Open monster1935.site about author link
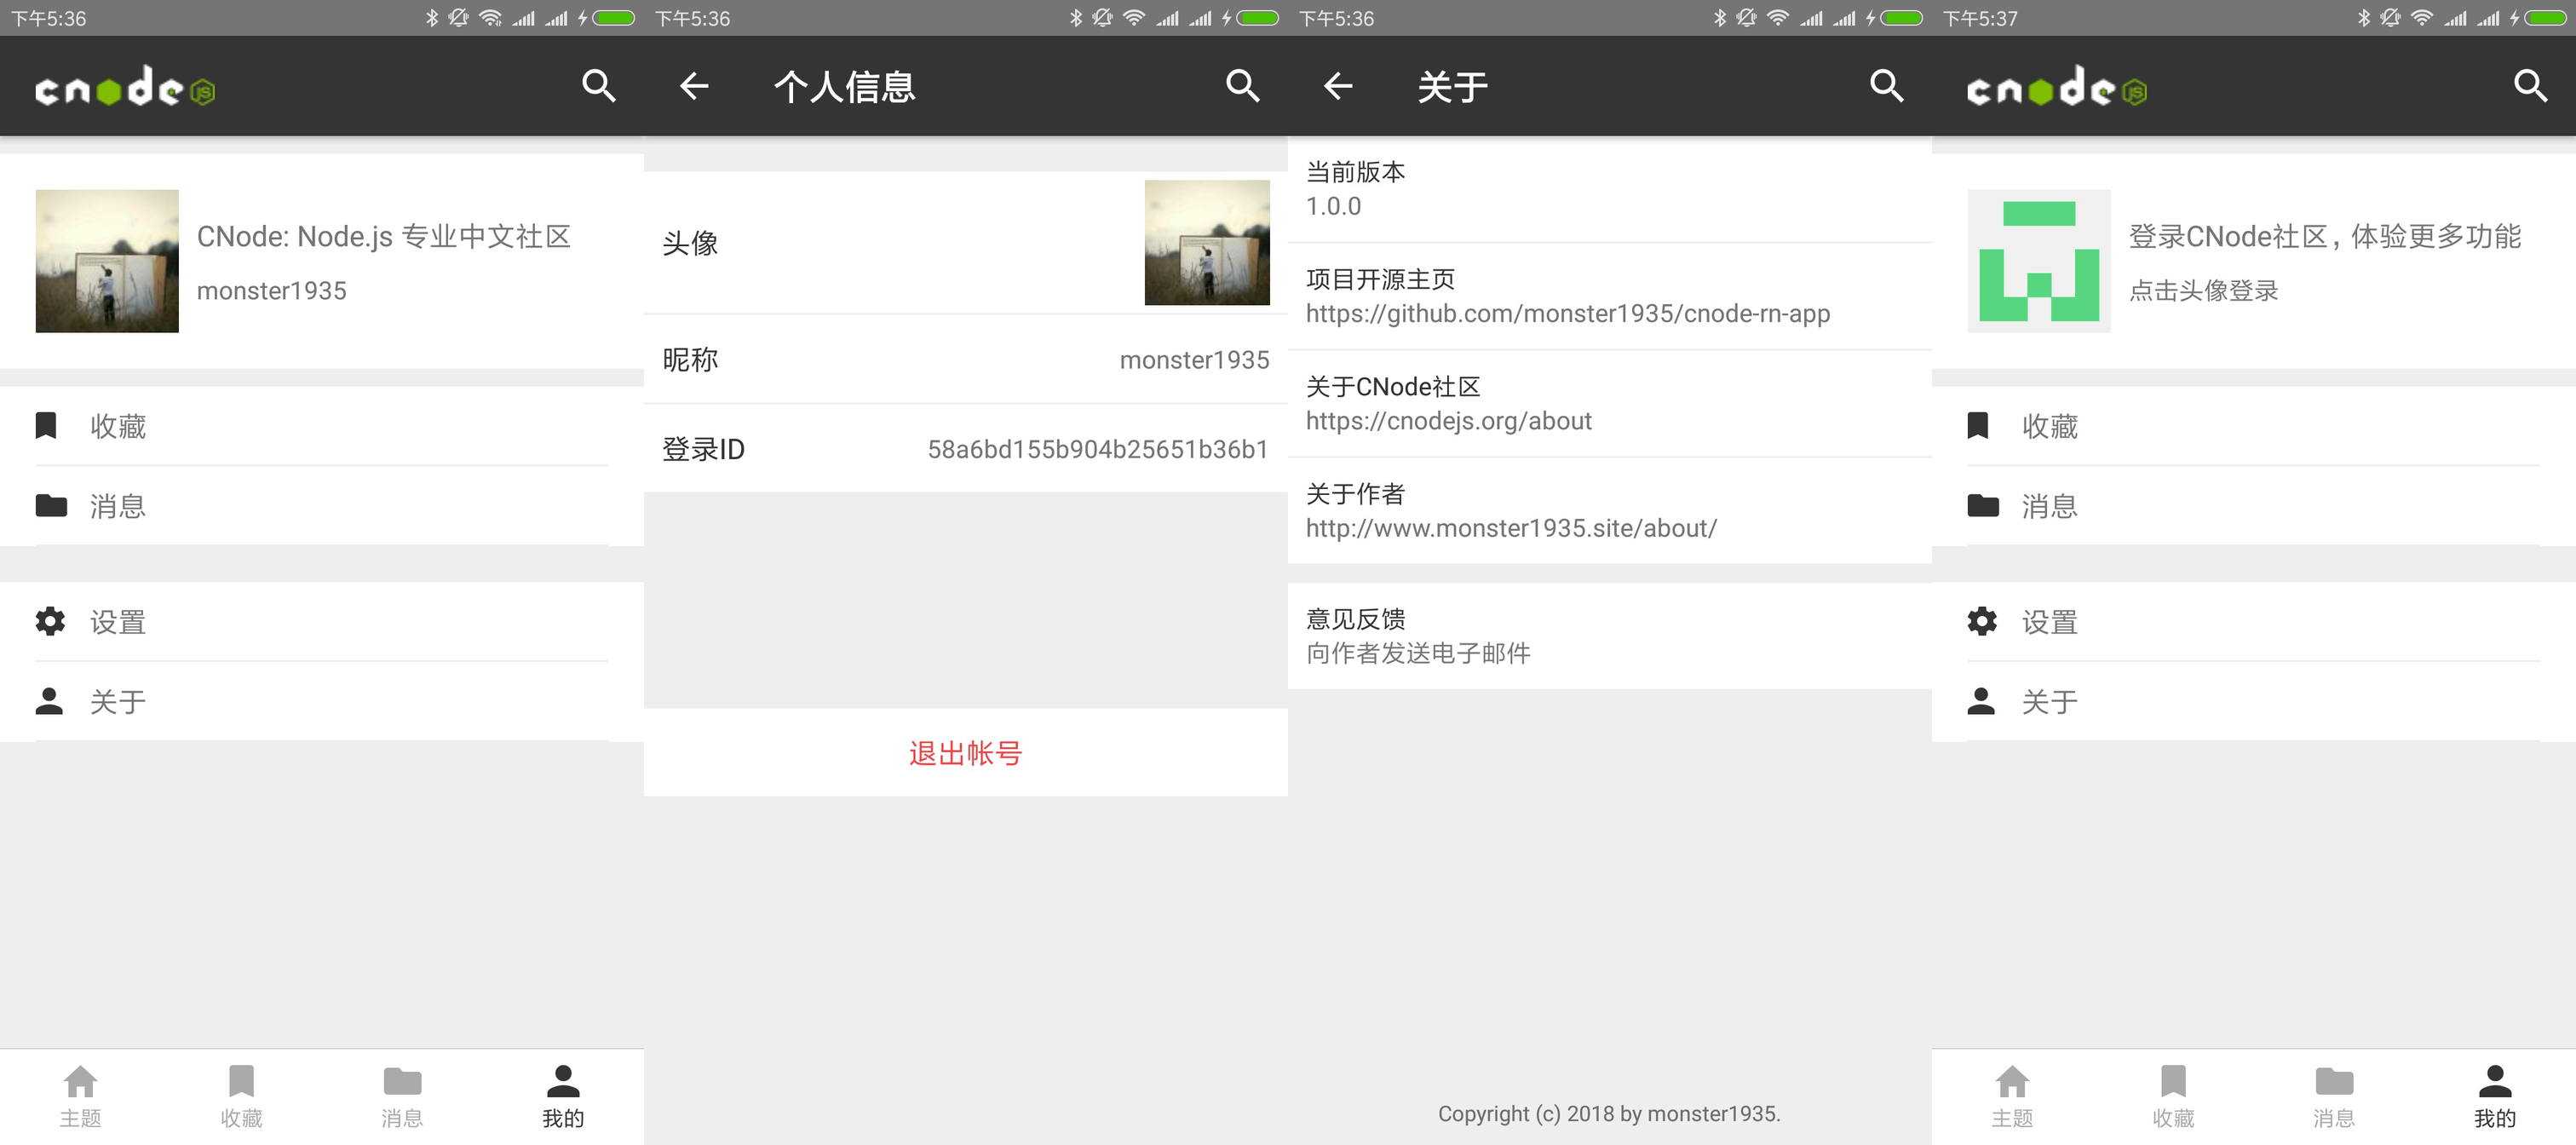Screen dimensions: 2576x1145 click(x=1511, y=528)
